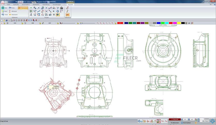Screen dimensions: 216x125
Task: Select the dark green color swatch
Action: 130,23
